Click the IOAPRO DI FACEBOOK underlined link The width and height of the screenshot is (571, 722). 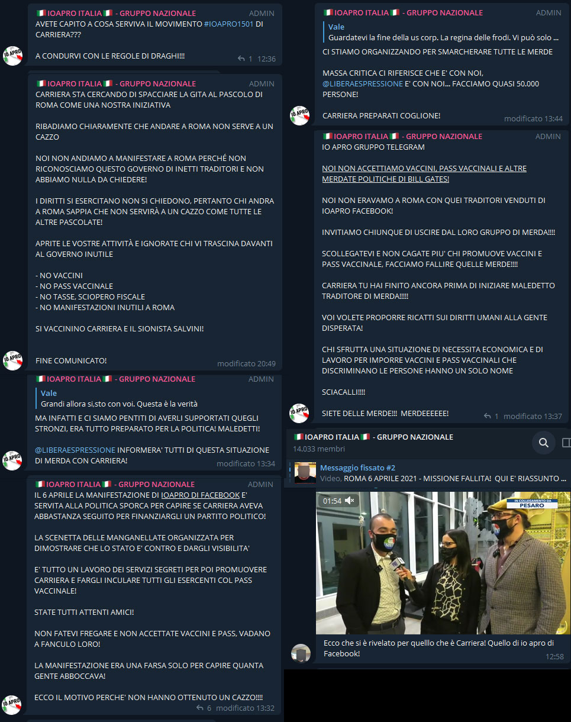201,495
